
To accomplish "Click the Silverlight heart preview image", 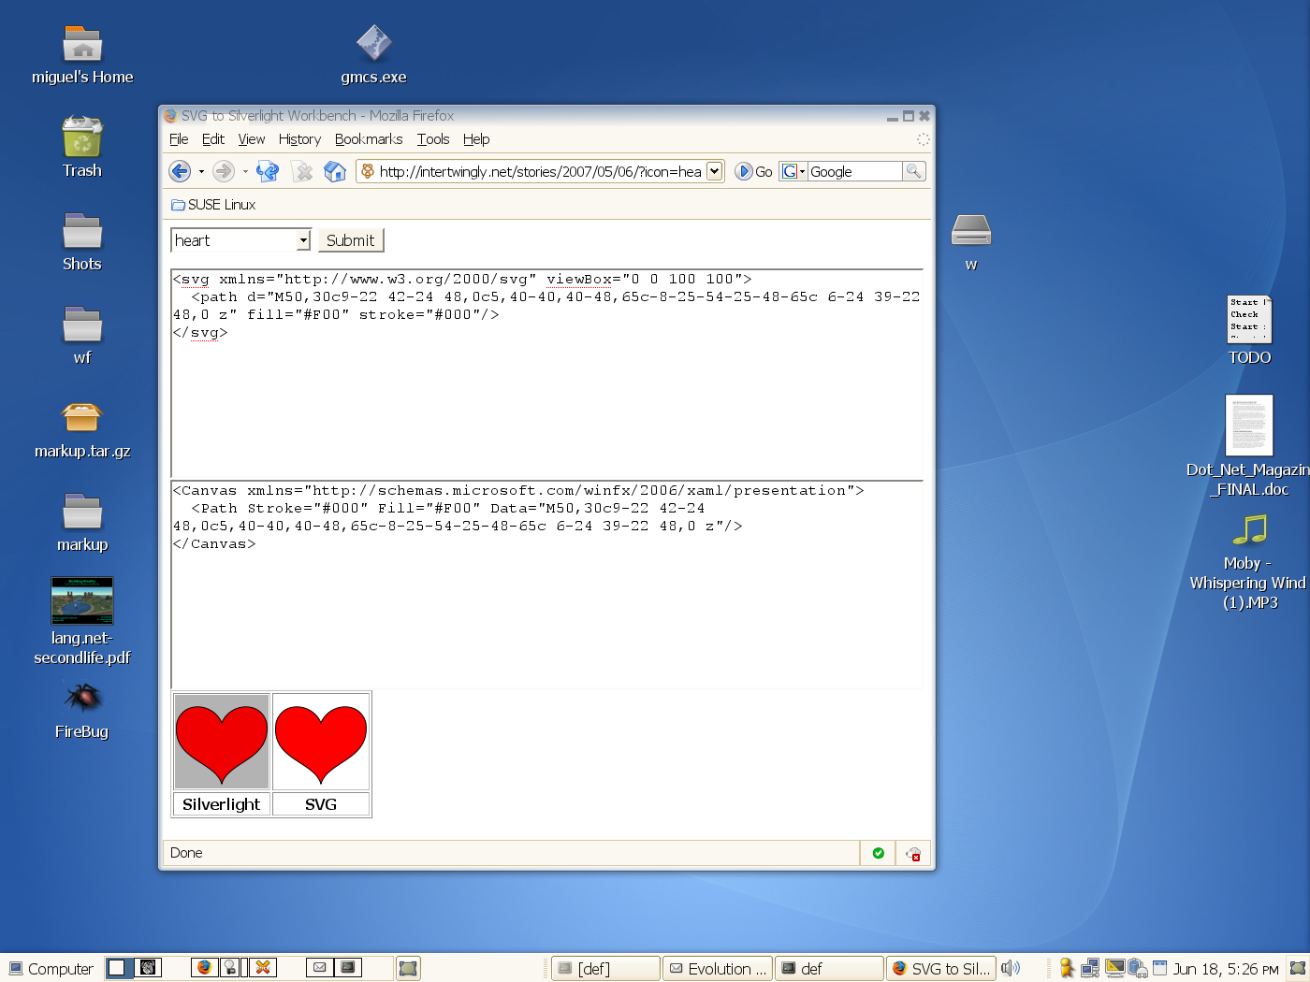I will 222,741.
